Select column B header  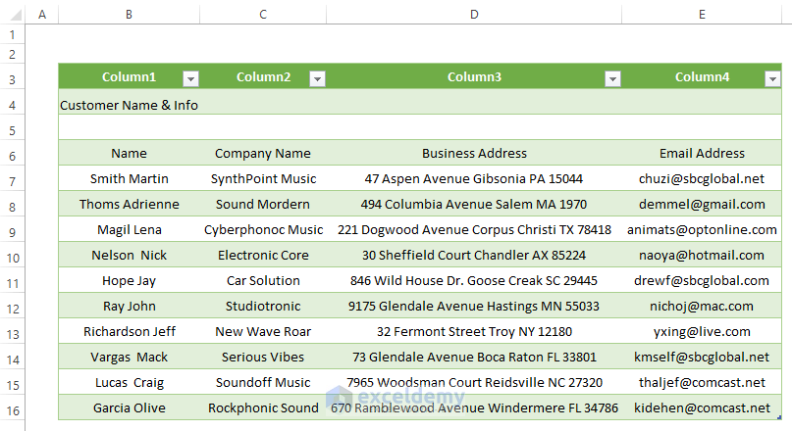coord(130,14)
